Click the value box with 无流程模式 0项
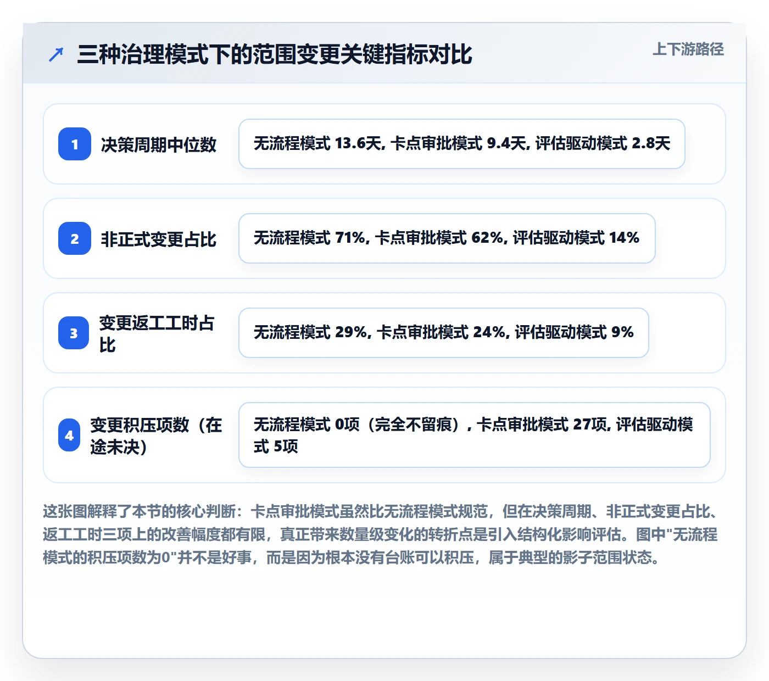 click(x=475, y=435)
